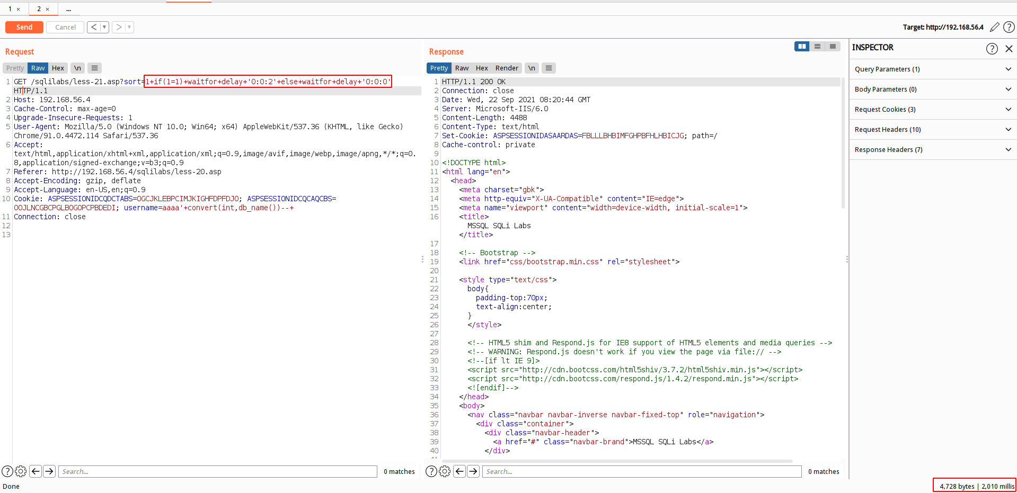Go to next request in history
The image size is (1017, 493).
119,27
